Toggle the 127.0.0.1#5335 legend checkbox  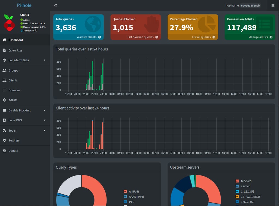237,196
